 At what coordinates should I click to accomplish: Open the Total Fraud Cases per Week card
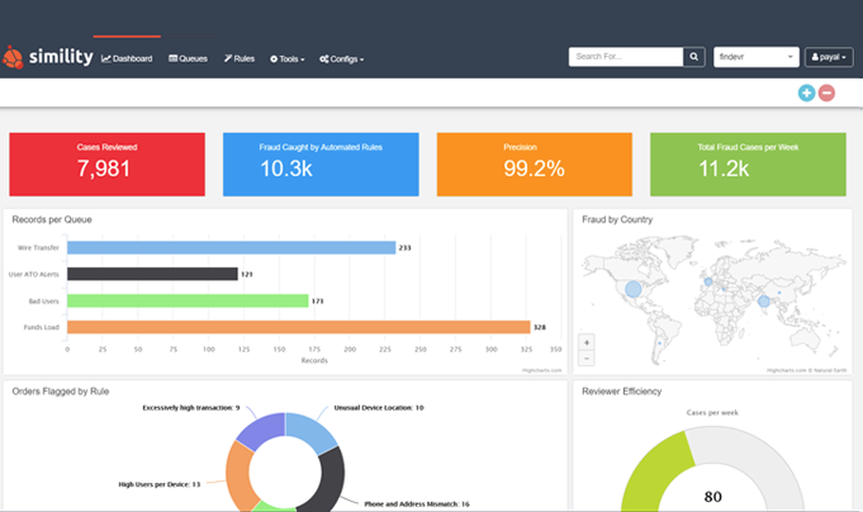click(748, 164)
